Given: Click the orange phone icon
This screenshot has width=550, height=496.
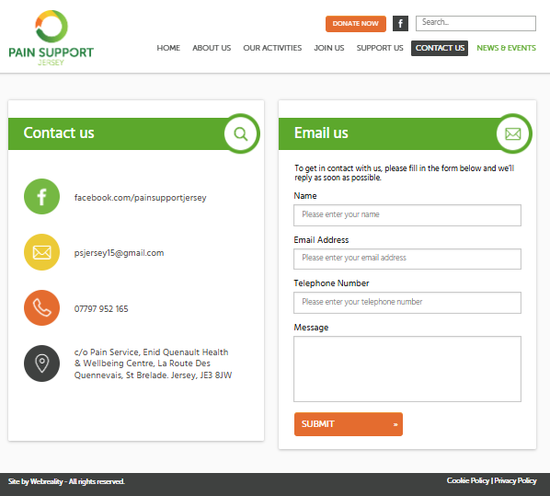Looking at the screenshot, I should 41,308.
